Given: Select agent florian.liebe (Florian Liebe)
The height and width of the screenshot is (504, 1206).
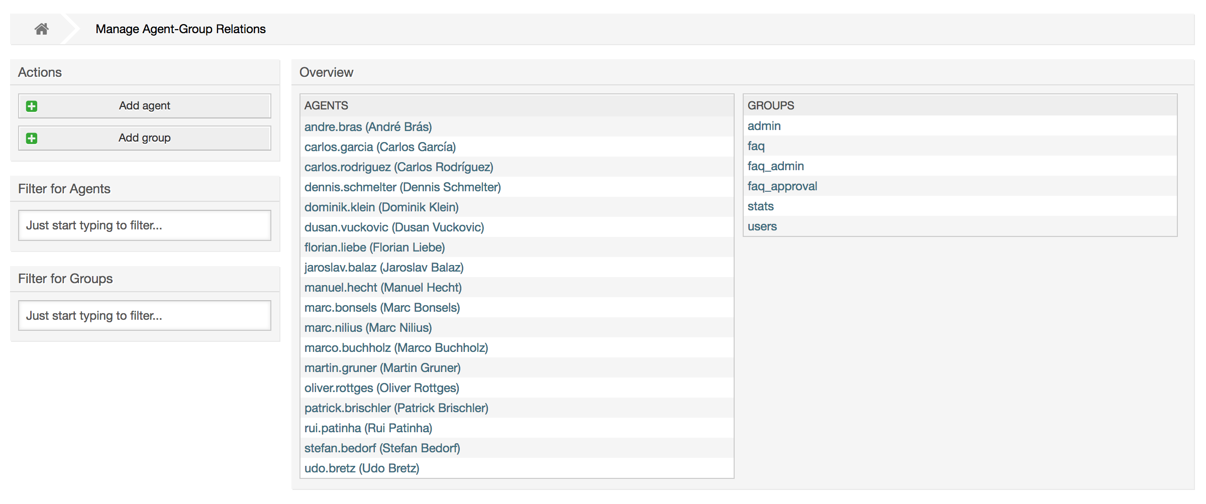Looking at the screenshot, I should [x=374, y=247].
